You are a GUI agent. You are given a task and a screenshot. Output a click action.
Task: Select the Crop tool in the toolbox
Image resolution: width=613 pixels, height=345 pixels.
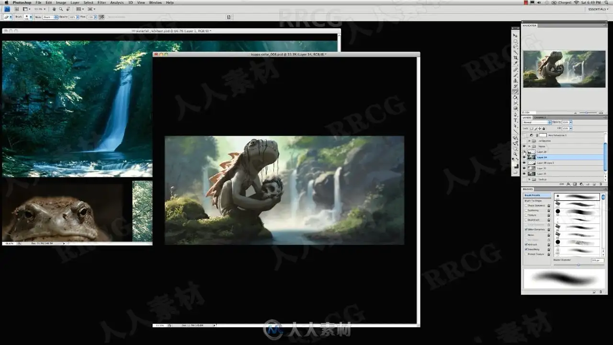[515, 57]
